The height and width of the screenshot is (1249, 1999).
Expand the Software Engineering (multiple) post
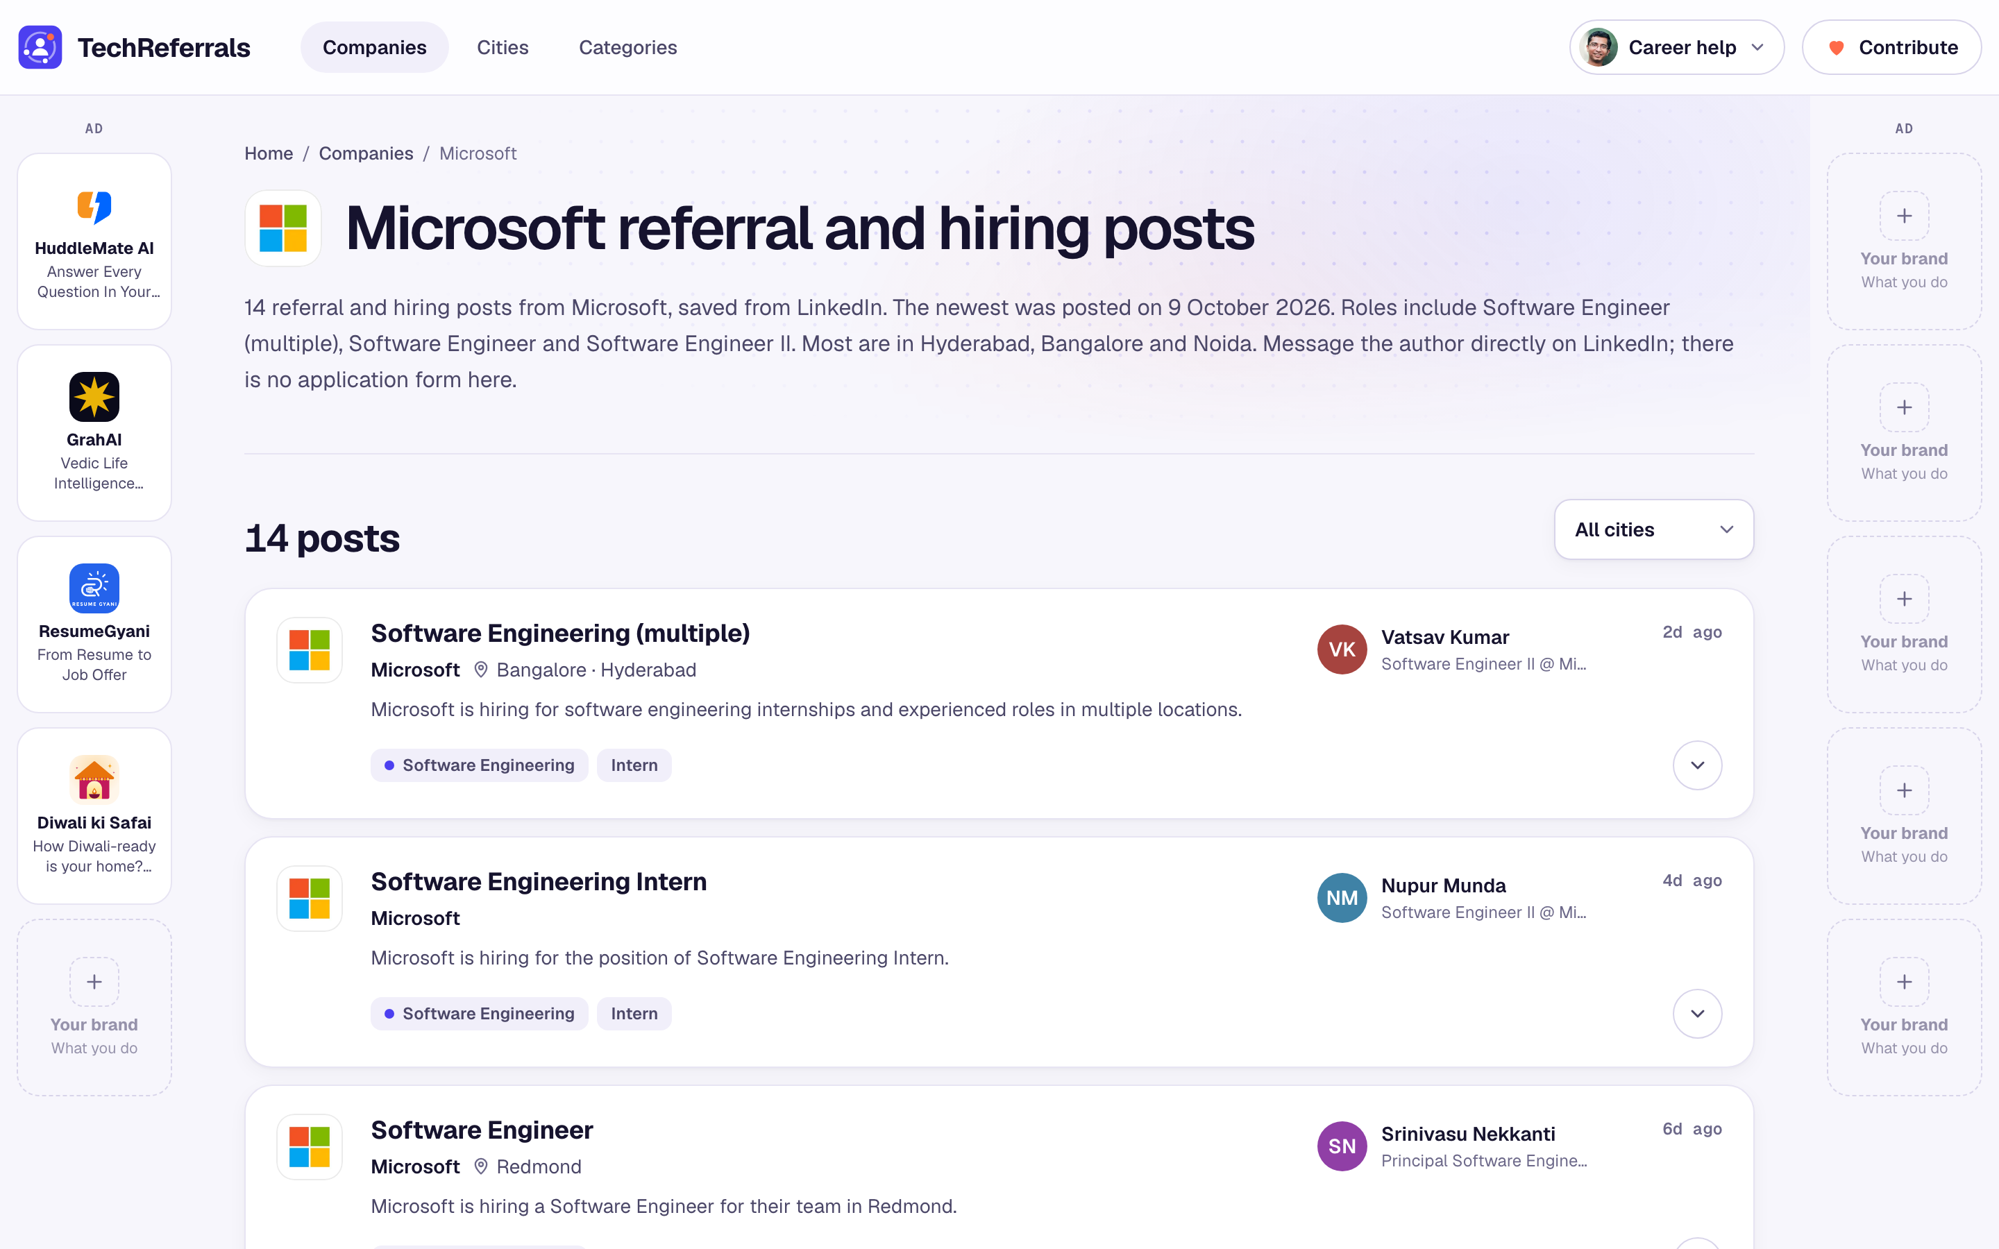pos(1696,766)
